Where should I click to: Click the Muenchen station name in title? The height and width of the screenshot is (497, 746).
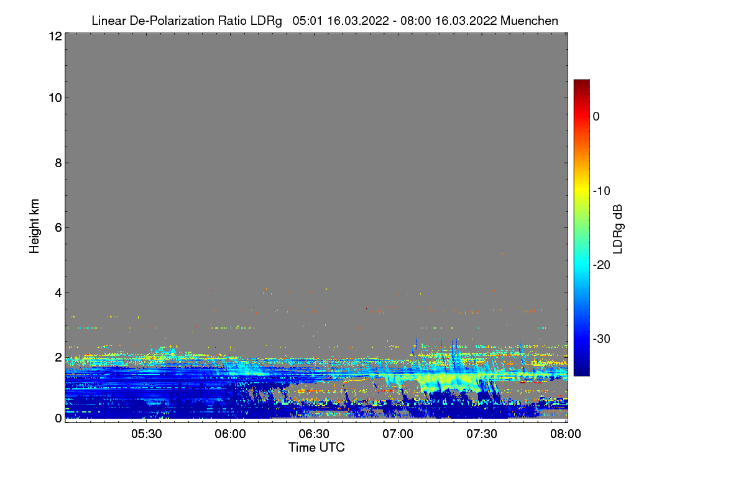click(x=529, y=21)
